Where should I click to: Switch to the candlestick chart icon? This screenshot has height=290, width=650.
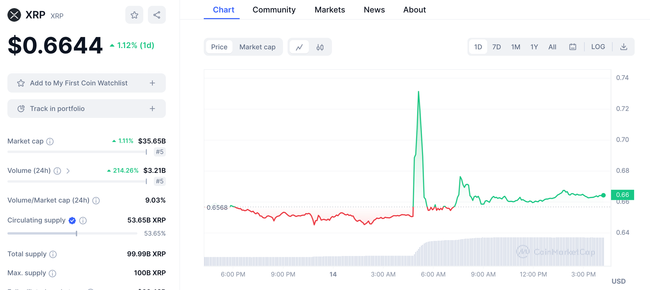(320, 47)
